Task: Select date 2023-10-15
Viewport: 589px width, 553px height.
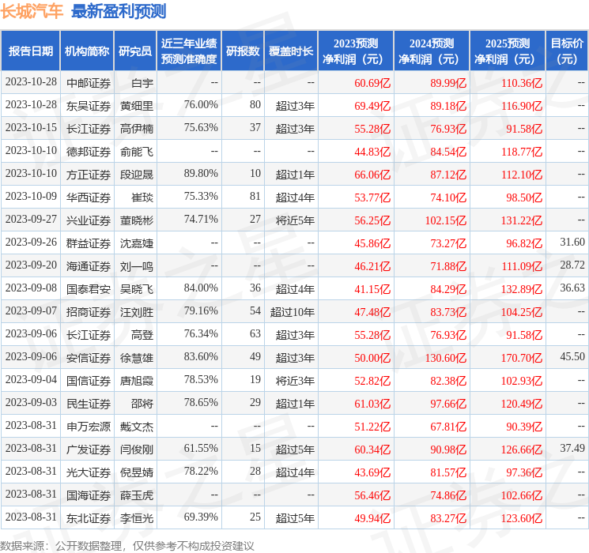Action: click(x=31, y=128)
